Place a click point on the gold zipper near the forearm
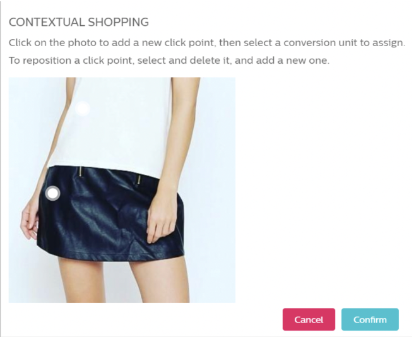 point(138,179)
